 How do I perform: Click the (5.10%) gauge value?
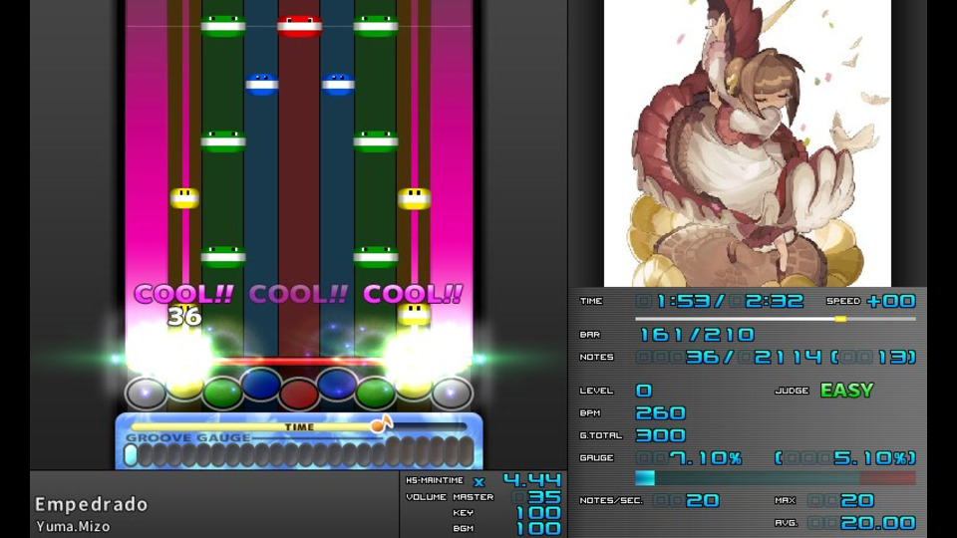tap(845, 458)
